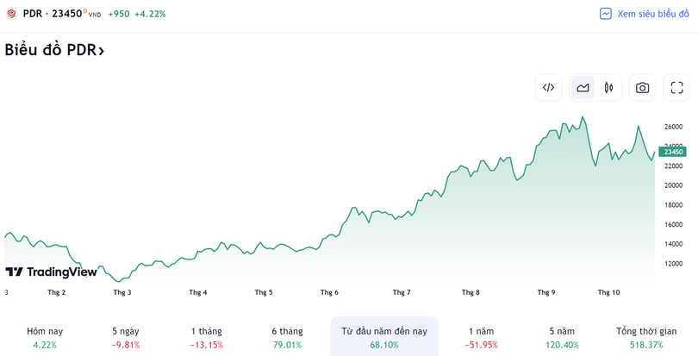Open the chart in fullscreen mode
This screenshot has height=356, width=698.
coord(676,87)
